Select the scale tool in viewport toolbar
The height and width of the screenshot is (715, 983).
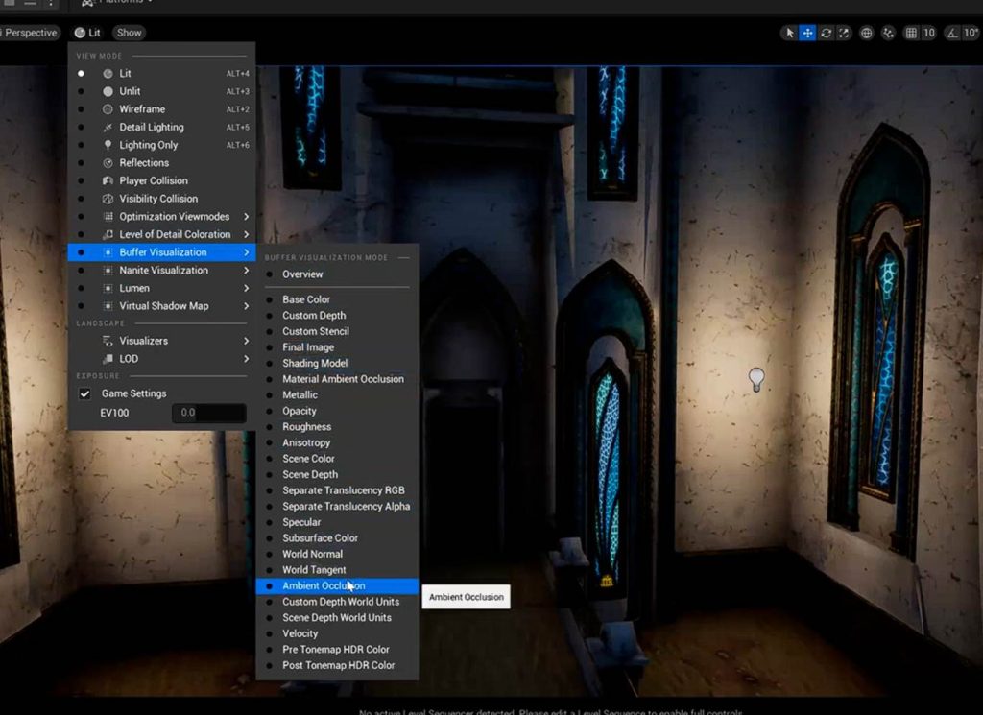pyautogui.click(x=844, y=33)
